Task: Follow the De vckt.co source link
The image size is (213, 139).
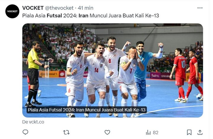Action: click(33, 122)
